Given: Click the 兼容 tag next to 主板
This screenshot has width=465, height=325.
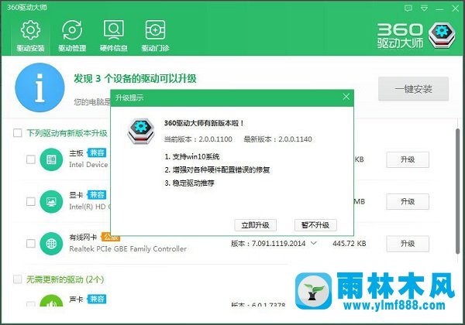Looking at the screenshot, I should [97, 152].
